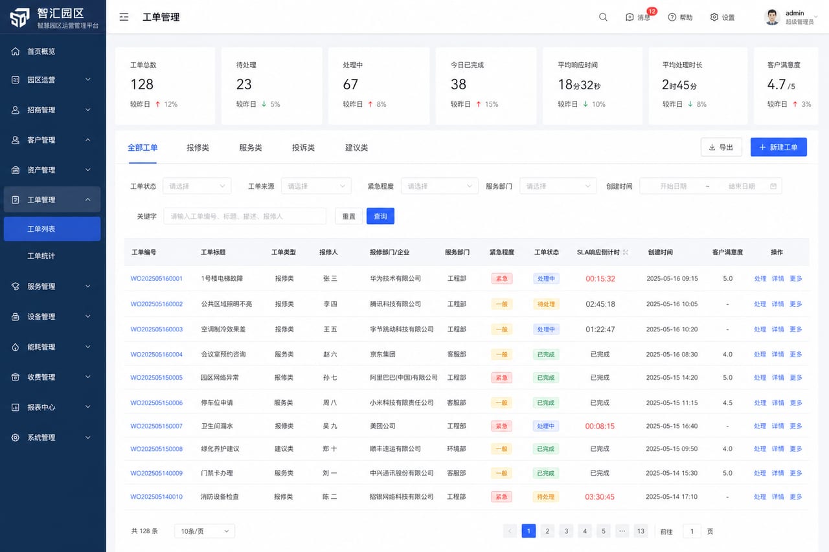Collapse the 工单管理 menu chevron
829x552 pixels.
[x=88, y=199]
